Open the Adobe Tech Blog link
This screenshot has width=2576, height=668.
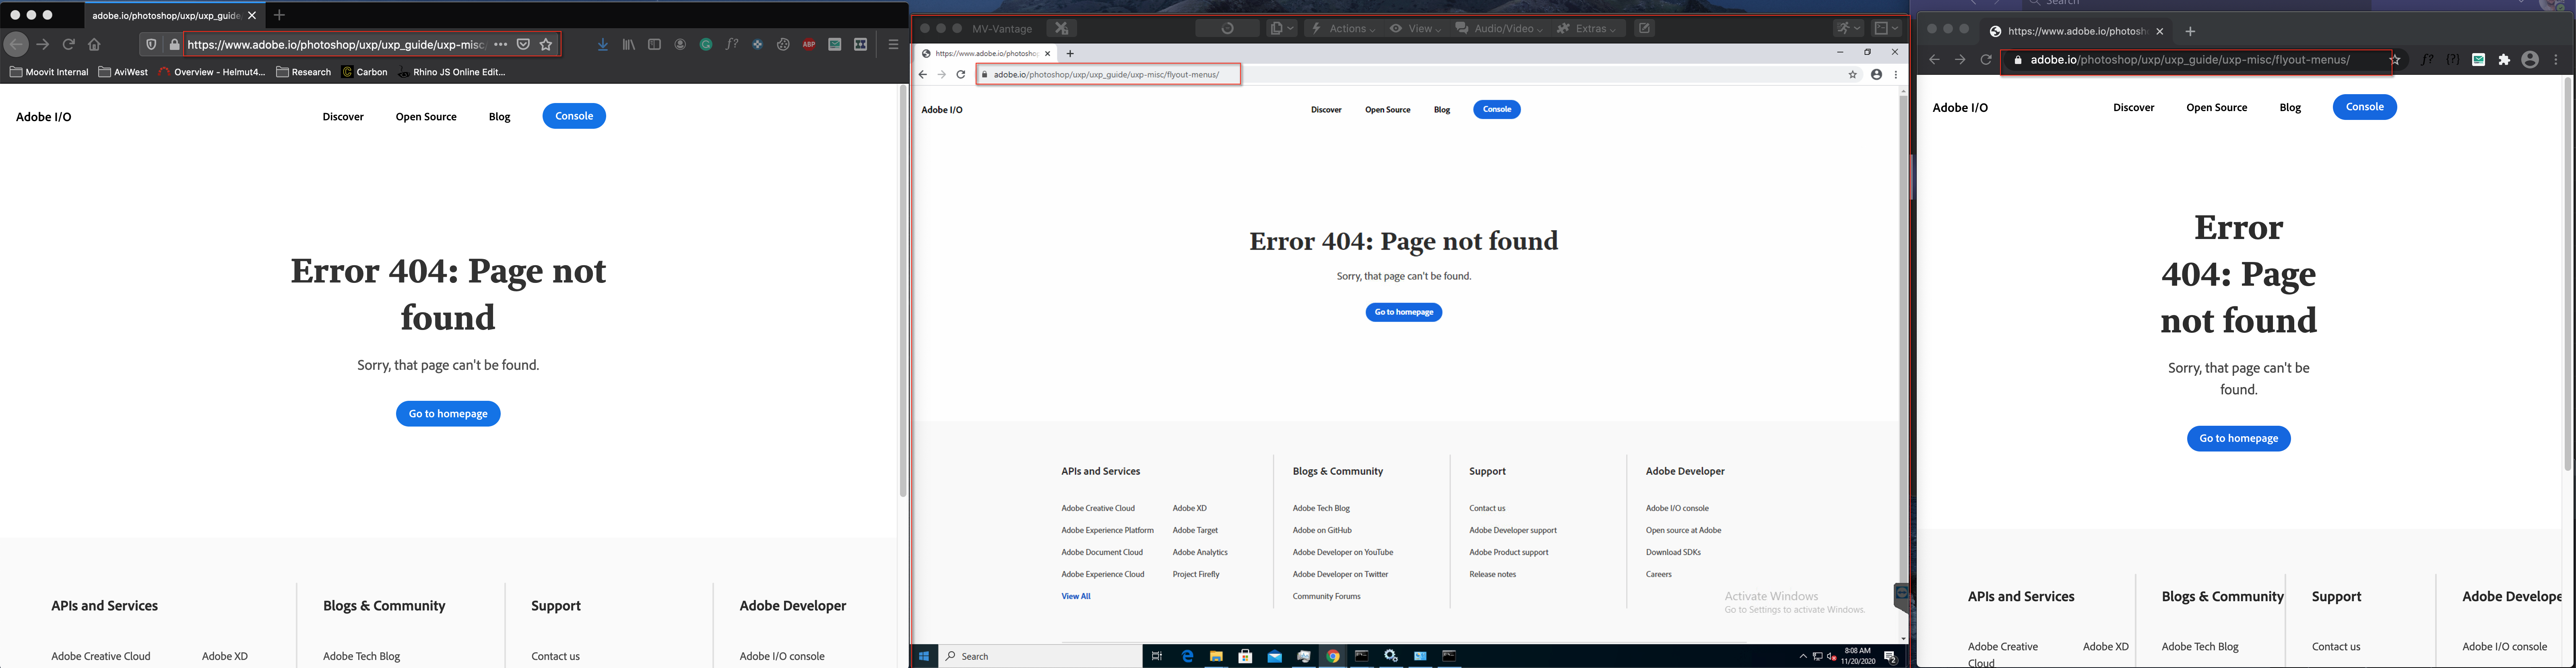1320,508
